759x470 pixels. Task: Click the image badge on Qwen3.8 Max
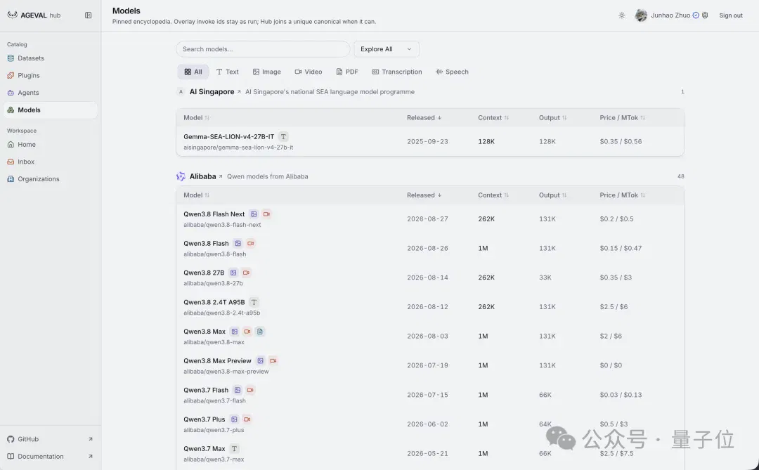(x=234, y=332)
